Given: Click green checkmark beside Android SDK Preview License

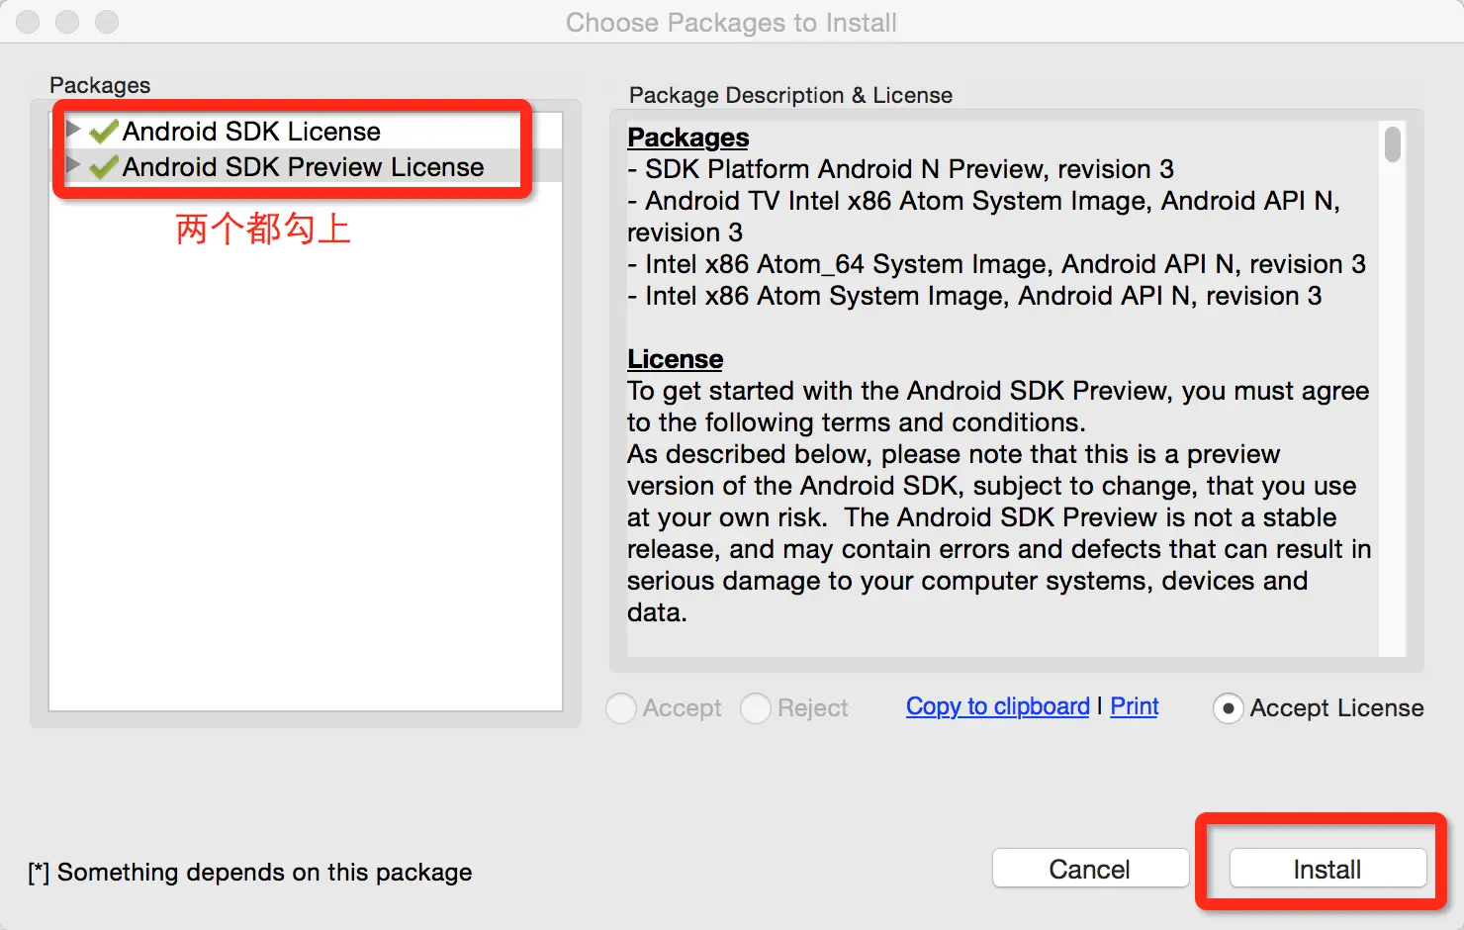Looking at the screenshot, I should (104, 167).
